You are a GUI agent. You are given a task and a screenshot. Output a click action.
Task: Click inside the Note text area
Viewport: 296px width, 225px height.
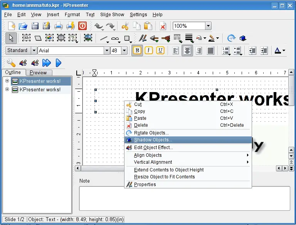(184, 198)
